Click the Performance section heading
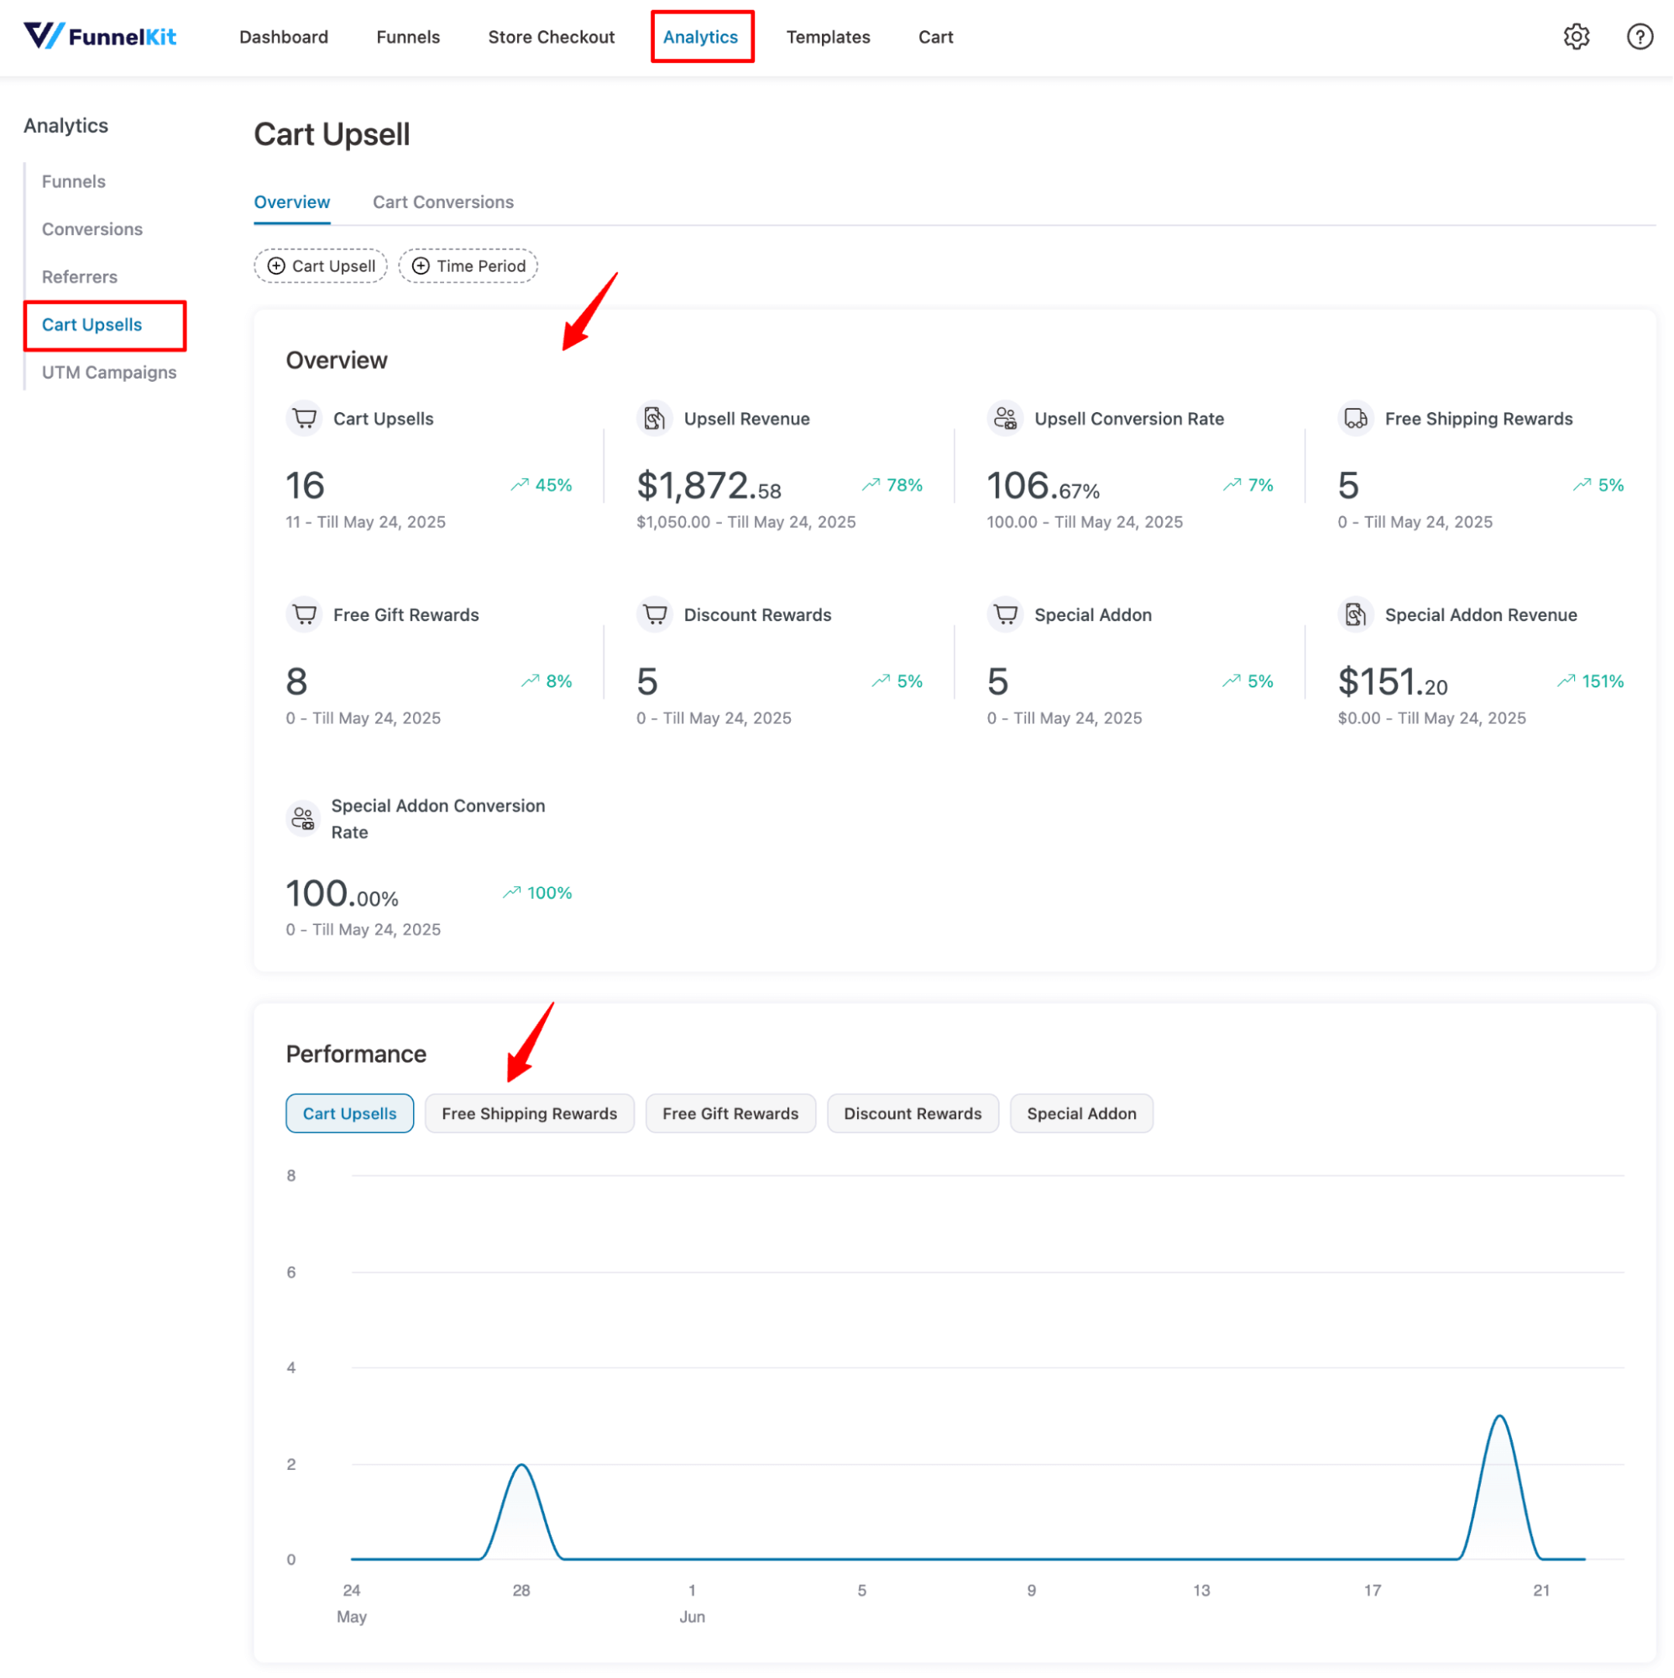Image resolution: width=1674 pixels, height=1678 pixels. (356, 1054)
